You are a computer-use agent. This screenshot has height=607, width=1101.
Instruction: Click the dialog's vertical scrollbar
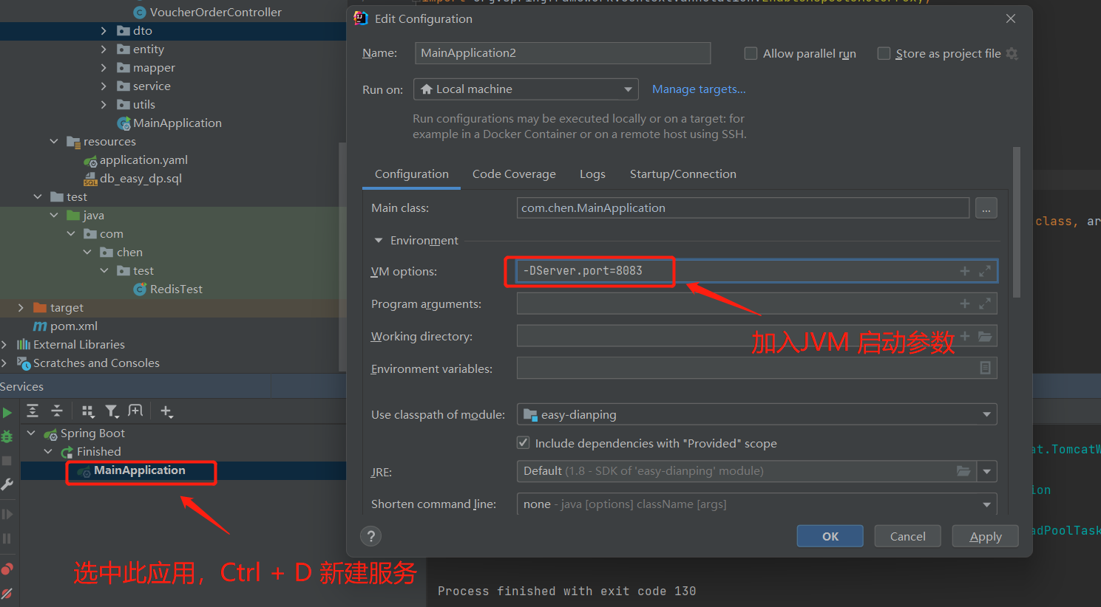[x=1017, y=222]
